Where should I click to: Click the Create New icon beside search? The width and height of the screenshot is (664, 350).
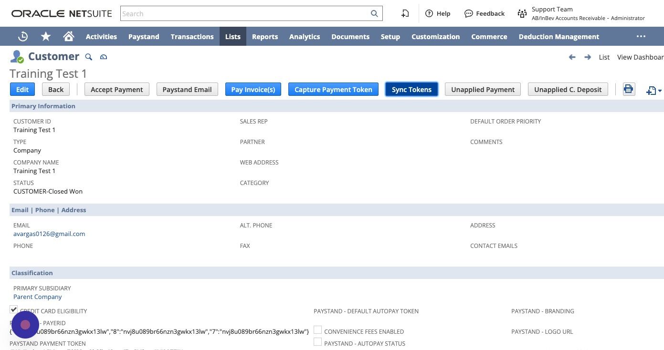click(x=405, y=13)
